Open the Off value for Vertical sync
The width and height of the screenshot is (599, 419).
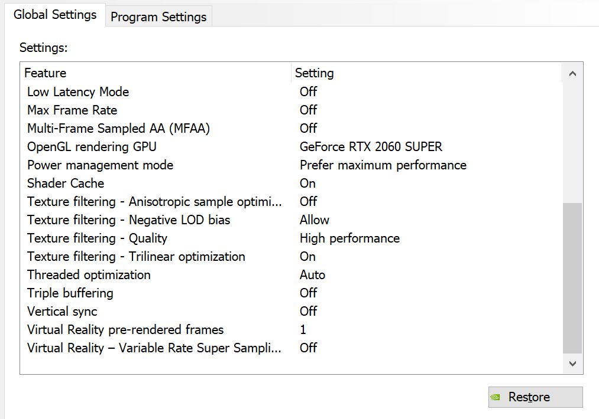coord(308,312)
